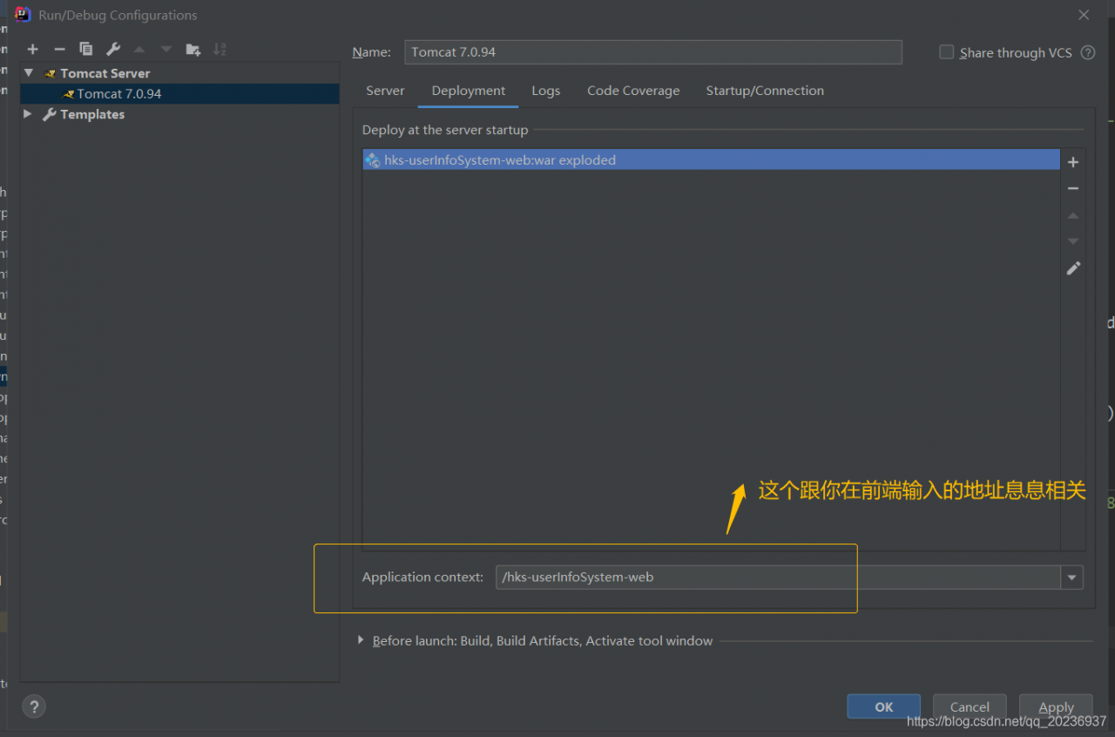1115x737 pixels.
Task: Select Tomcat 7.0.94 in configuration tree
Action: pos(180,93)
